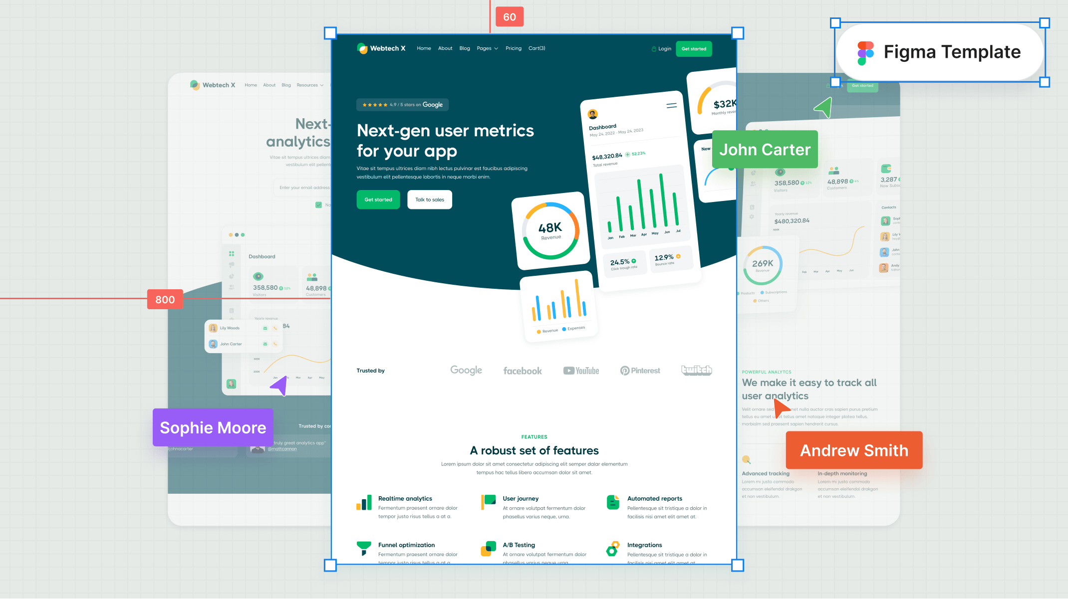Open Blog in the left page navbar
The height and width of the screenshot is (599, 1068).
pyautogui.click(x=286, y=85)
